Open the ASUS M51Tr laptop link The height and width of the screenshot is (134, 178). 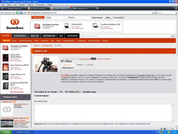(x=77, y=24)
